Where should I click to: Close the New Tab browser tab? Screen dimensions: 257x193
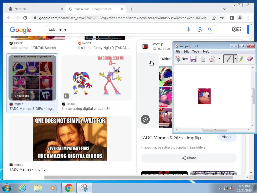pyautogui.click(x=62, y=9)
